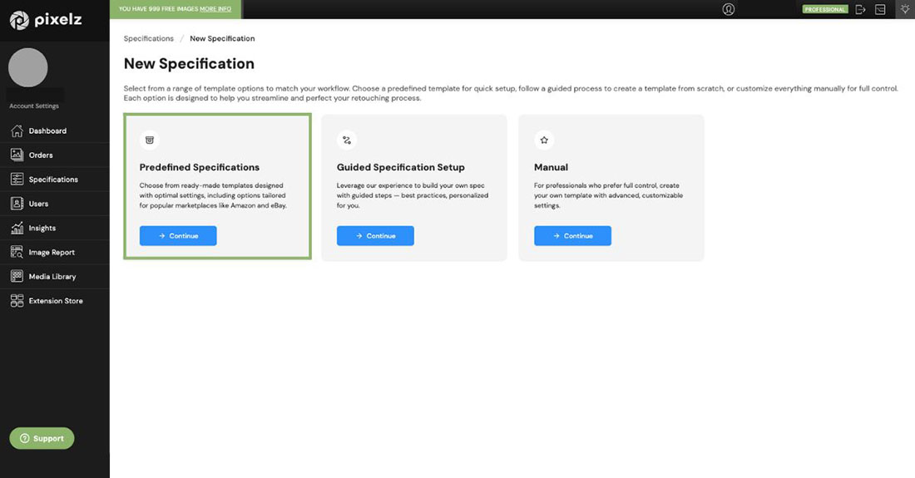Click the Dashboard home icon
This screenshot has height=478, width=915.
(x=17, y=131)
